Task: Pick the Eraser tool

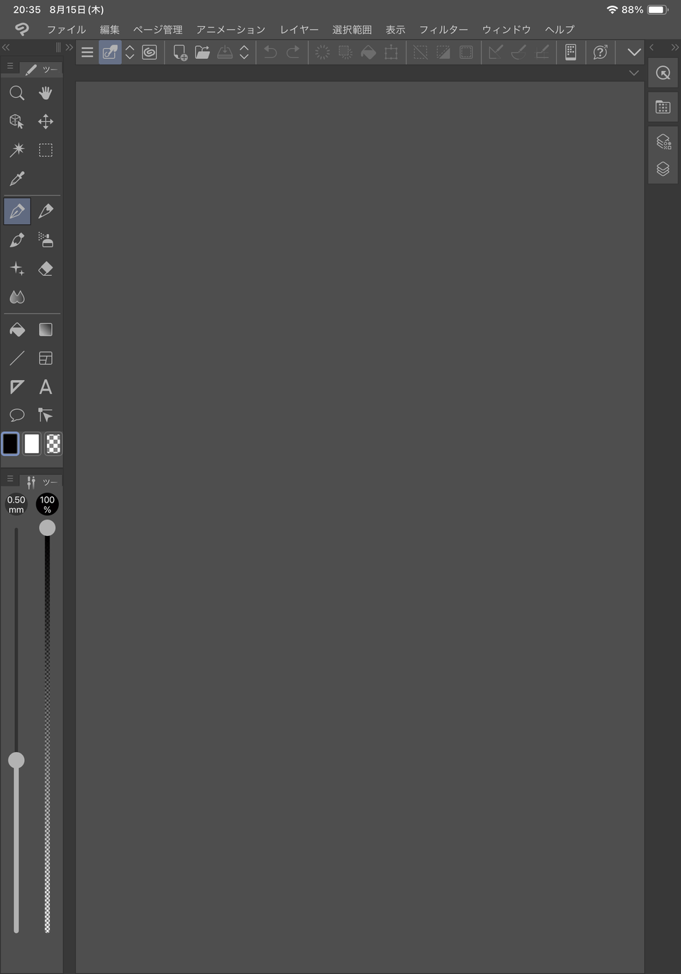Action: tap(45, 268)
